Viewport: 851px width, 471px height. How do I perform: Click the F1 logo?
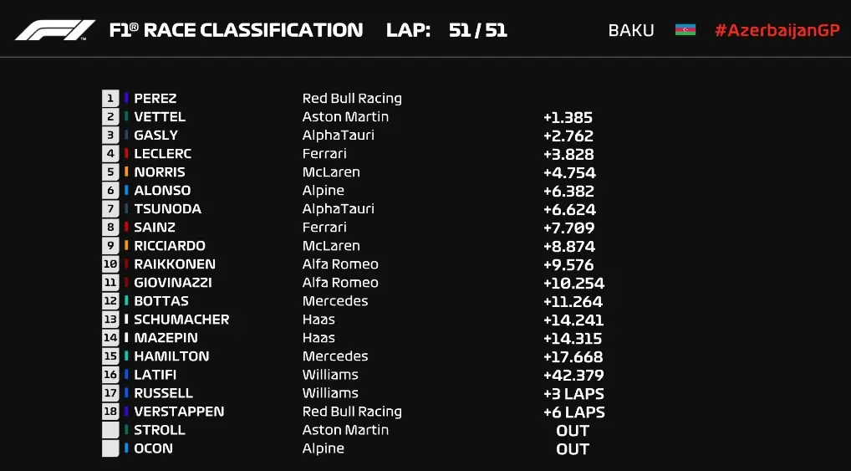[x=55, y=30]
